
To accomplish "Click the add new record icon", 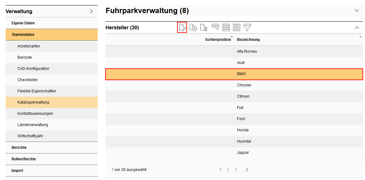I will click(x=193, y=27).
